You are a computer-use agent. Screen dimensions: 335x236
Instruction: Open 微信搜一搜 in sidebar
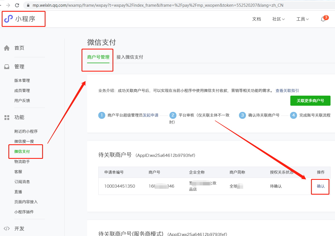pos(24,141)
